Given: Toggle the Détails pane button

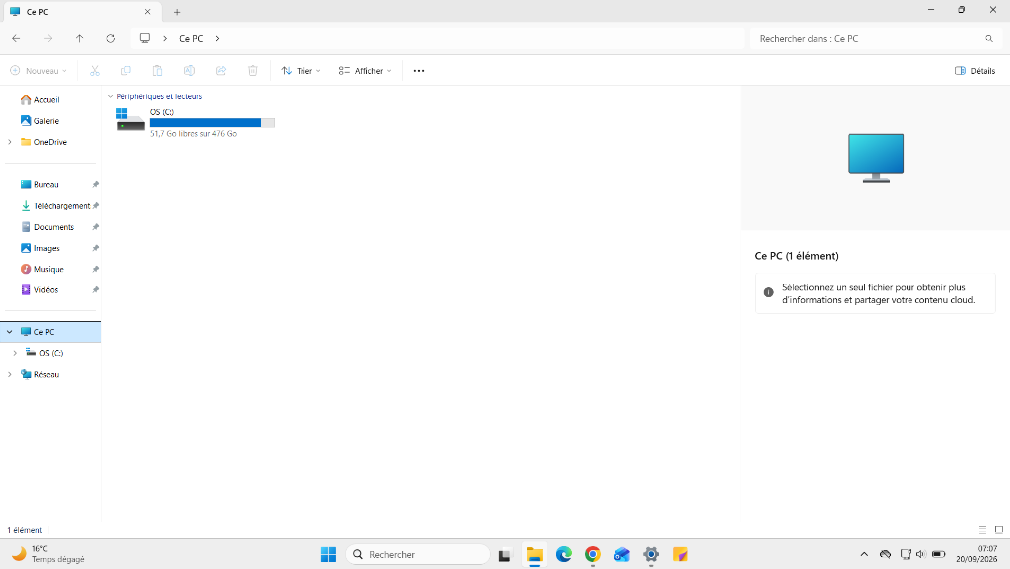Looking at the screenshot, I should click(x=975, y=71).
